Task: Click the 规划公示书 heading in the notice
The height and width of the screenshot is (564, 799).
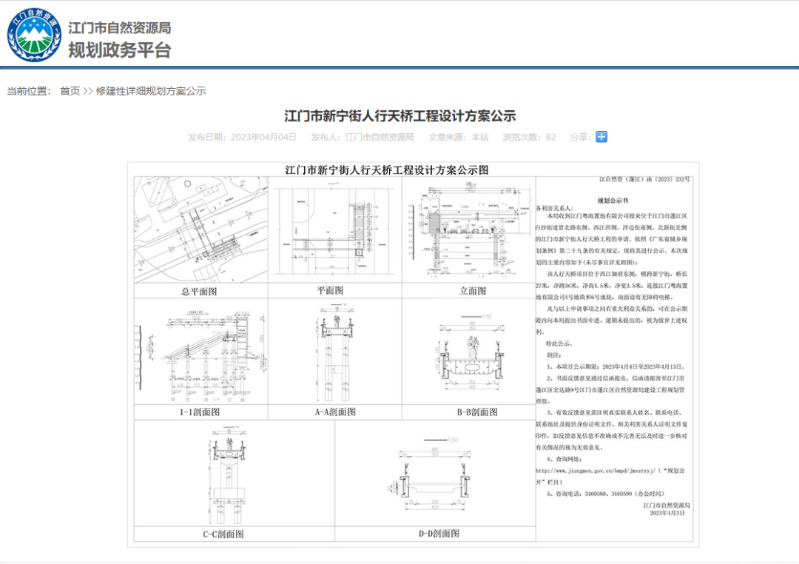Action: [613, 201]
